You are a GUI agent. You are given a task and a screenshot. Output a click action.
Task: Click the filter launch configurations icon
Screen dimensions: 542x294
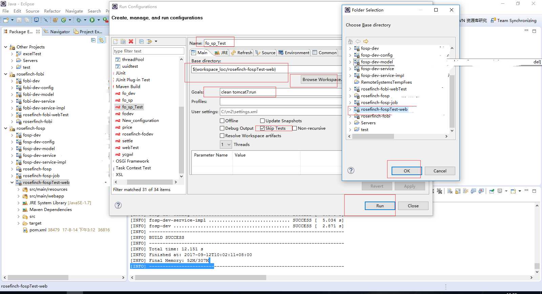[x=149, y=41]
